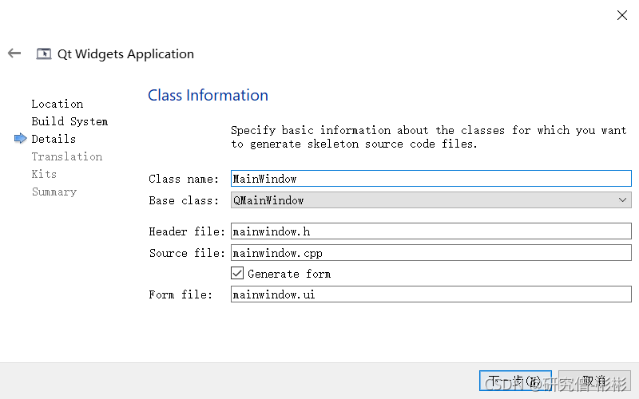Uncheck the Generate form checkbox

point(237,273)
